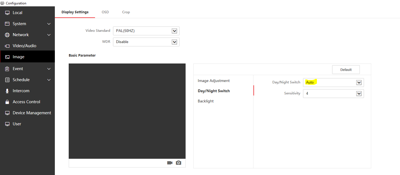
Task: Click the live preview video area
Action: click(x=127, y=111)
